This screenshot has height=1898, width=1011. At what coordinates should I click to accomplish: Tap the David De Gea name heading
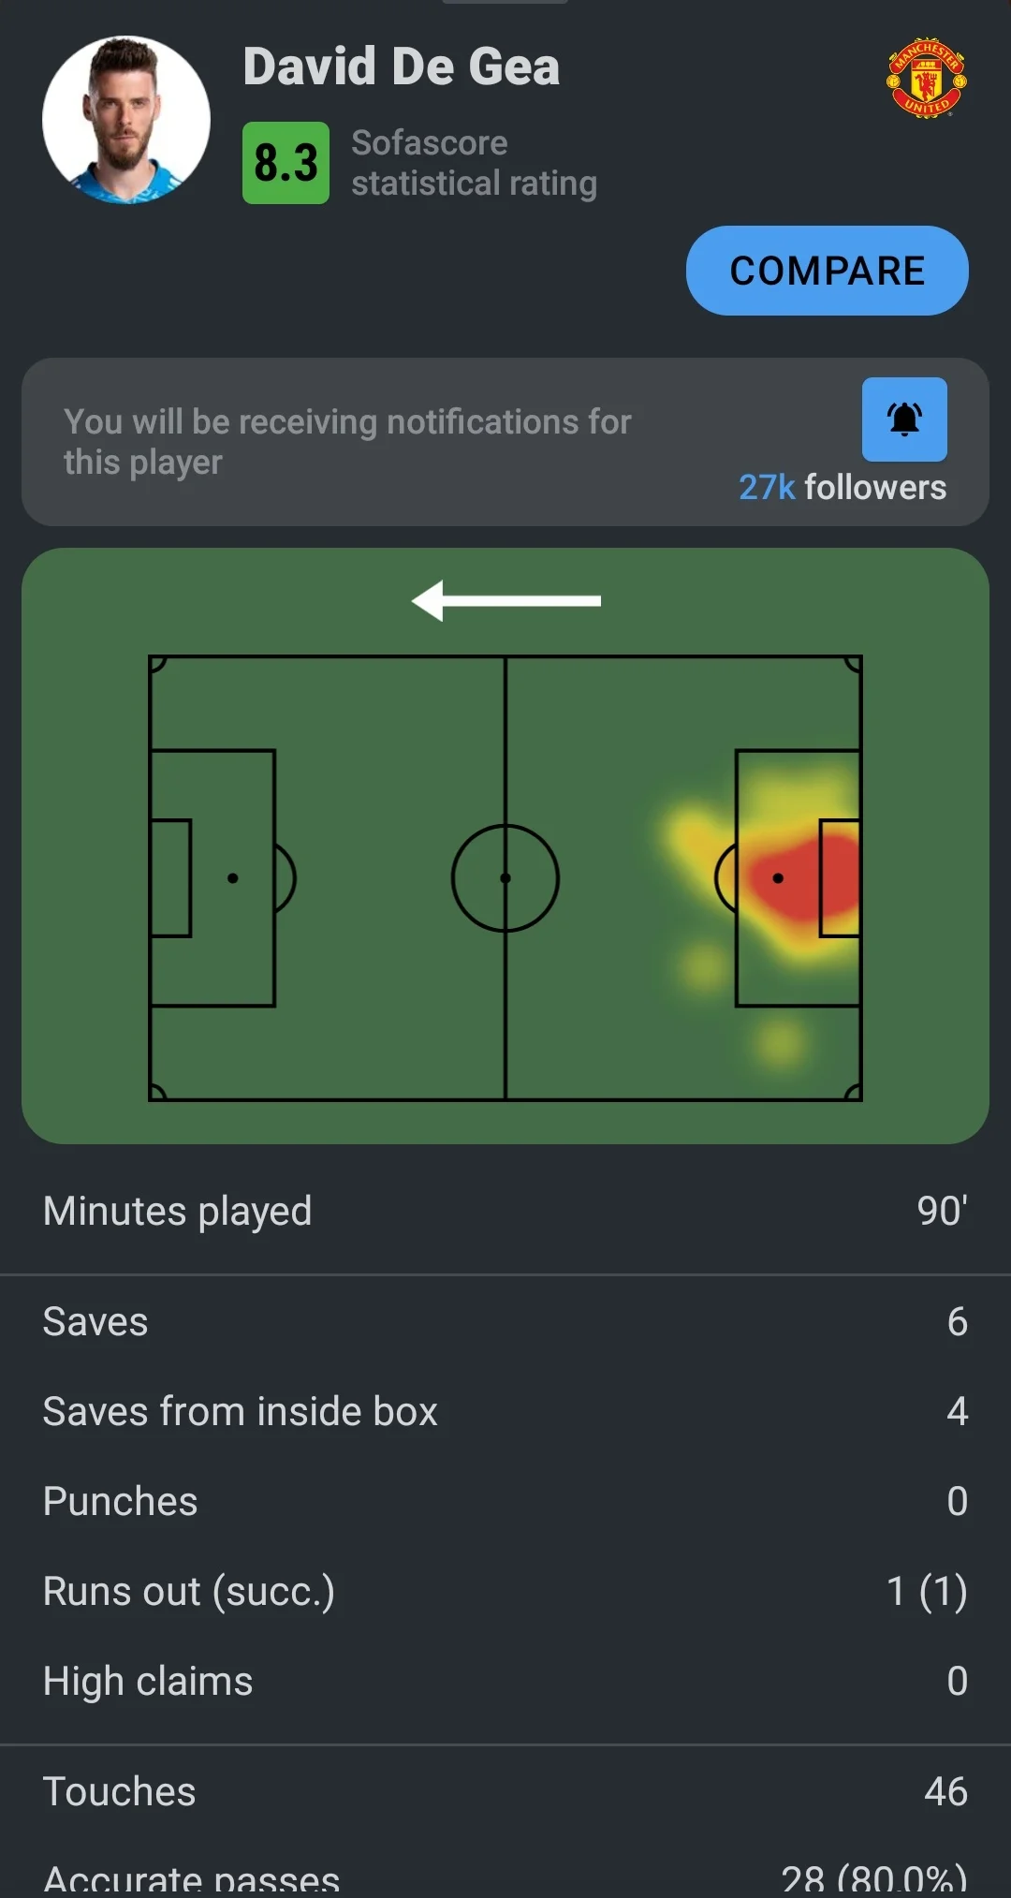402,66
